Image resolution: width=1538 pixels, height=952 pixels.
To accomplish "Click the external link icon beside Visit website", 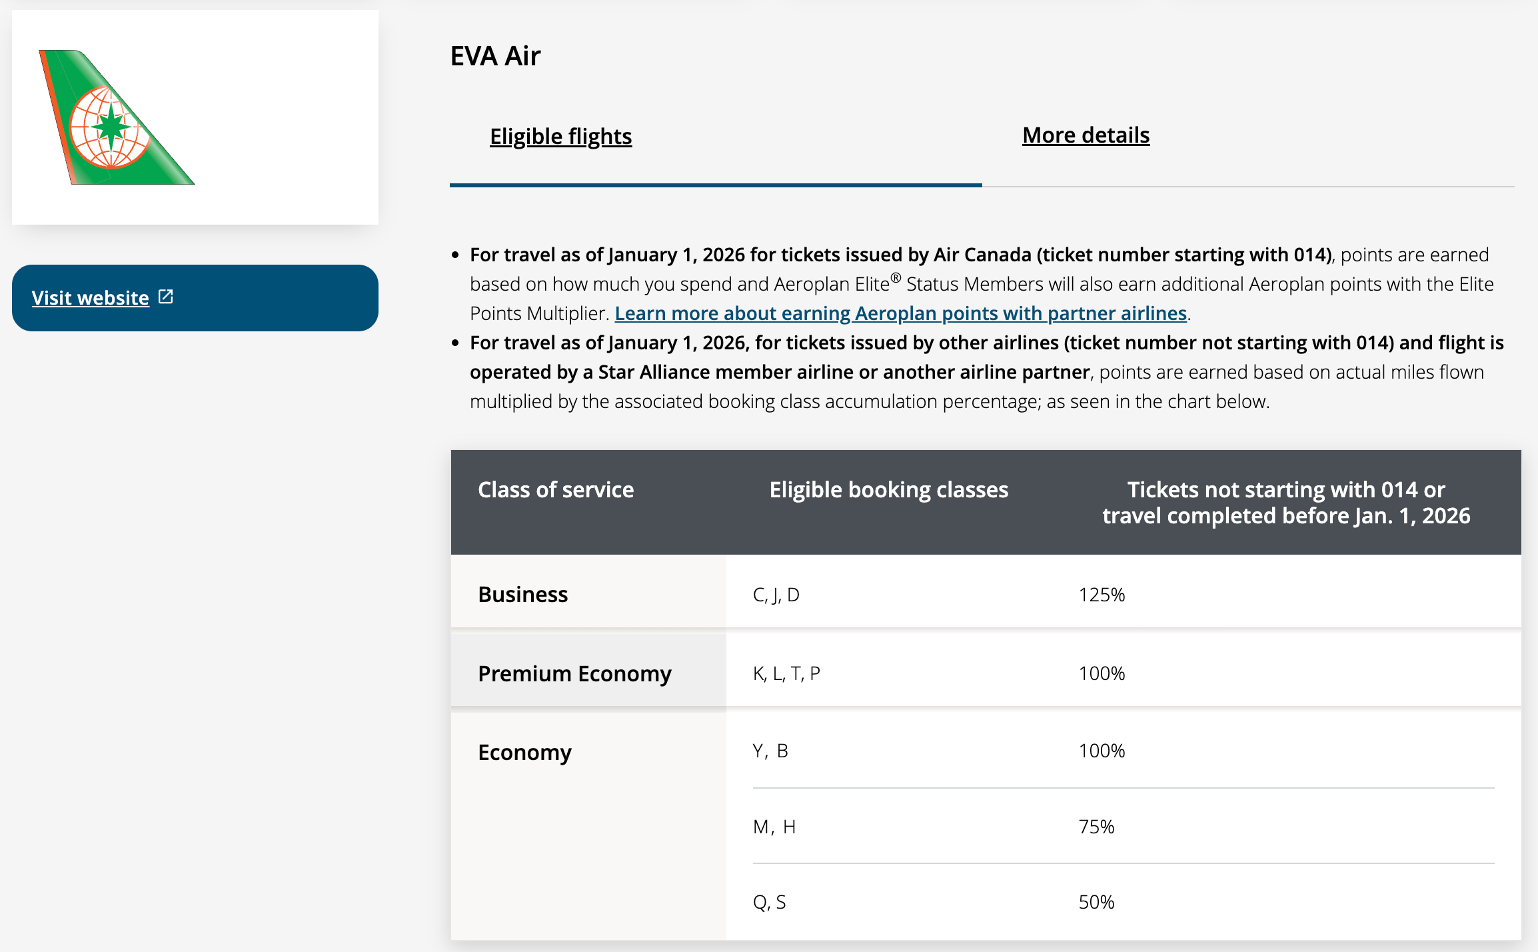I will coord(165,297).
